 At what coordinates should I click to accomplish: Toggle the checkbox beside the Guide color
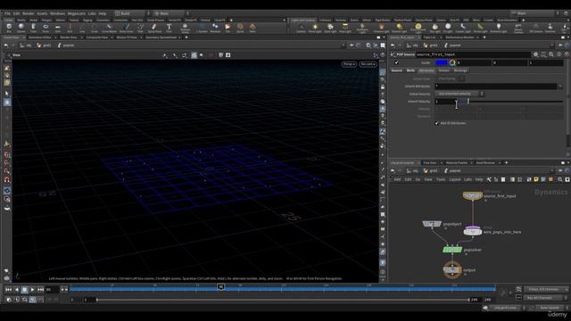[x=396, y=62]
